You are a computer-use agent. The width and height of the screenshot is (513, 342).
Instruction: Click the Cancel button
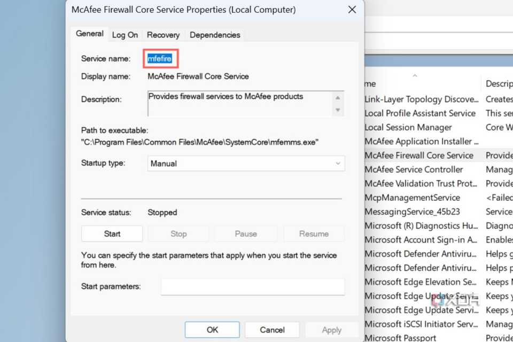point(272,330)
